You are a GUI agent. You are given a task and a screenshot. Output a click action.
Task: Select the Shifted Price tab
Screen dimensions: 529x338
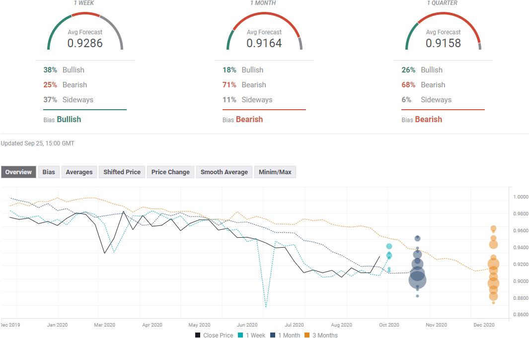pyautogui.click(x=122, y=172)
